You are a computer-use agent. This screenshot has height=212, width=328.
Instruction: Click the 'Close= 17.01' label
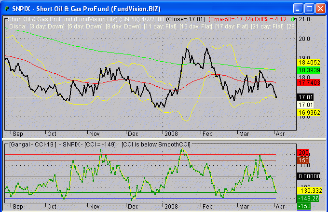[x=186, y=19]
